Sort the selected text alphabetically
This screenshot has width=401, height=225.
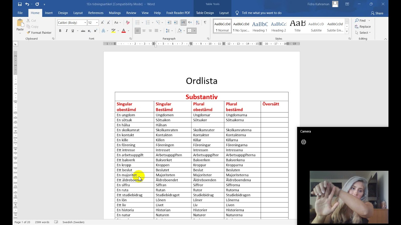(198, 22)
